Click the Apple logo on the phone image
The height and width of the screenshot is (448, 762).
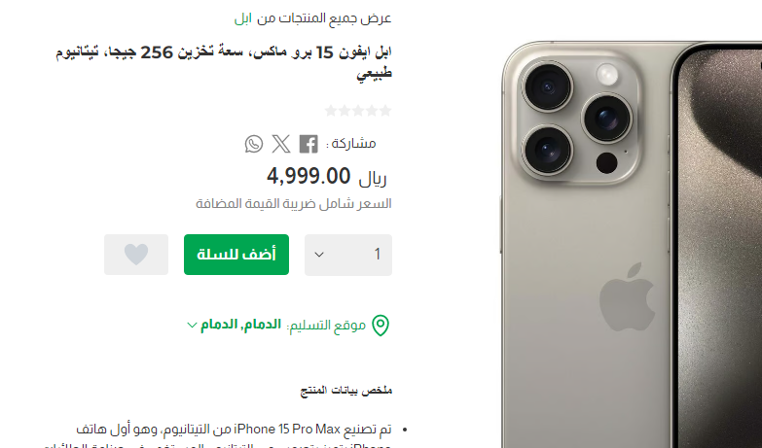[x=627, y=297]
